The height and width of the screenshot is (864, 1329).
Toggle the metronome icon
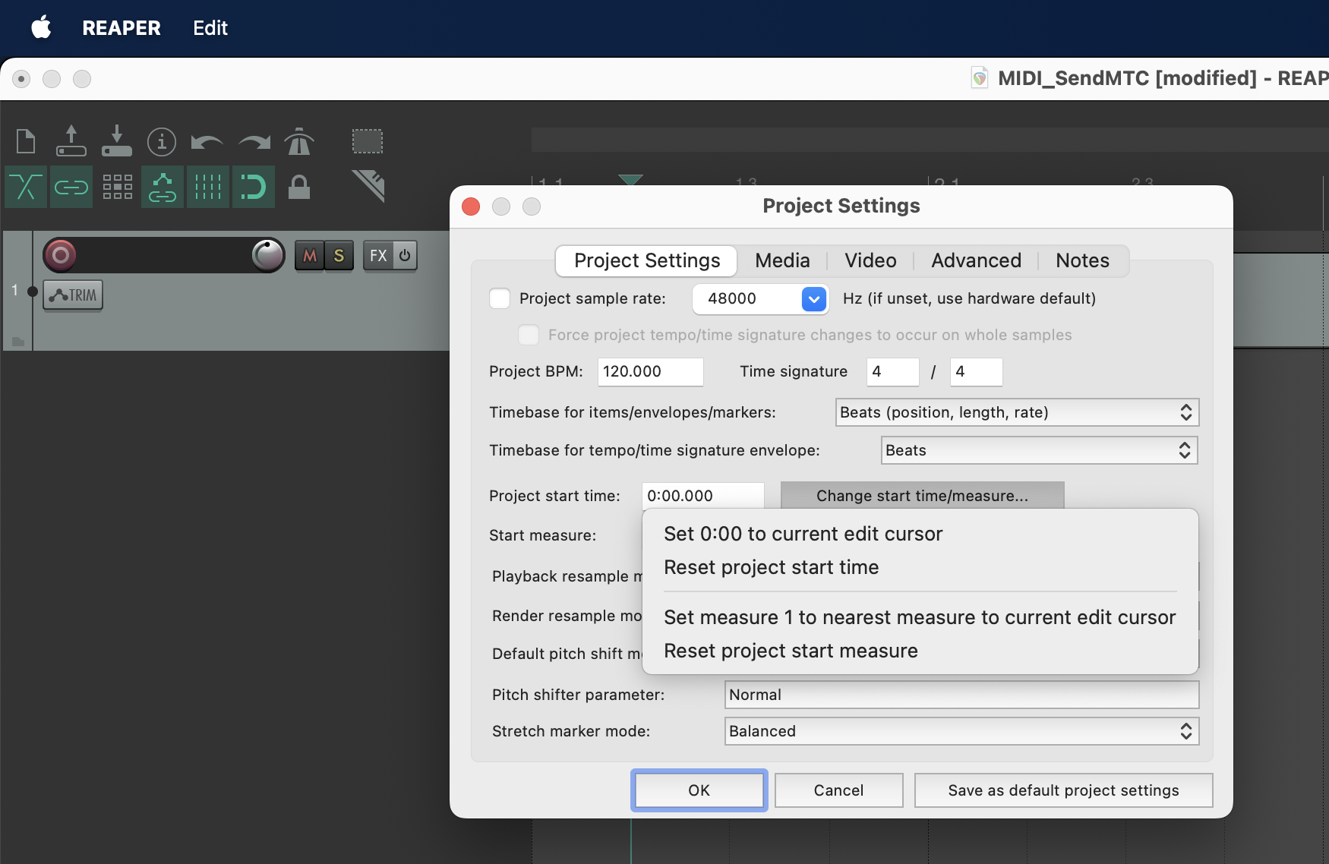[x=299, y=141]
